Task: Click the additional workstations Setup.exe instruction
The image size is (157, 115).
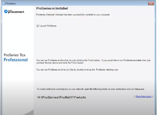Action: 91,89
